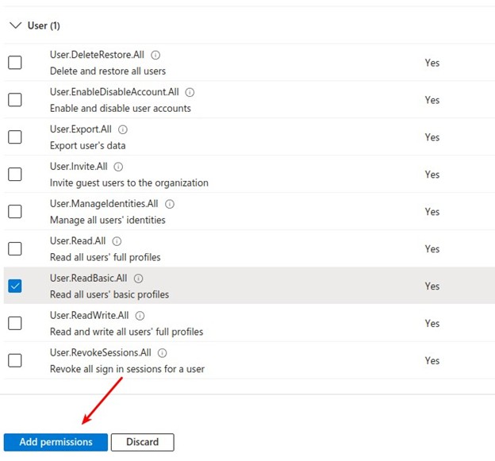This screenshot has width=495, height=461.
Task: Click the 'User (1)' section heading text
Action: [44, 25]
